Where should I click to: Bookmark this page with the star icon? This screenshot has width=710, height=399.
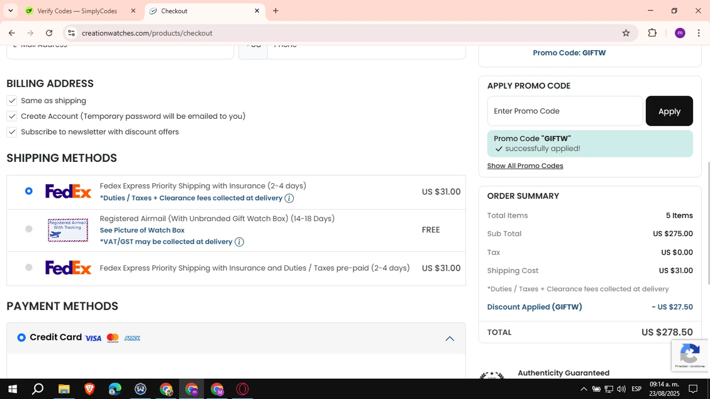click(626, 33)
